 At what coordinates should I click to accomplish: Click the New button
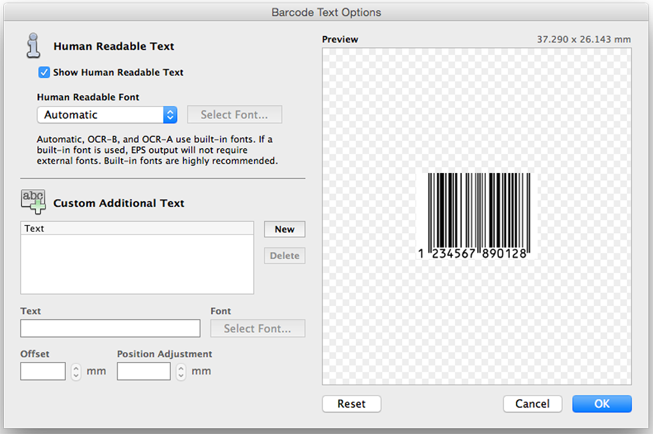click(x=285, y=229)
